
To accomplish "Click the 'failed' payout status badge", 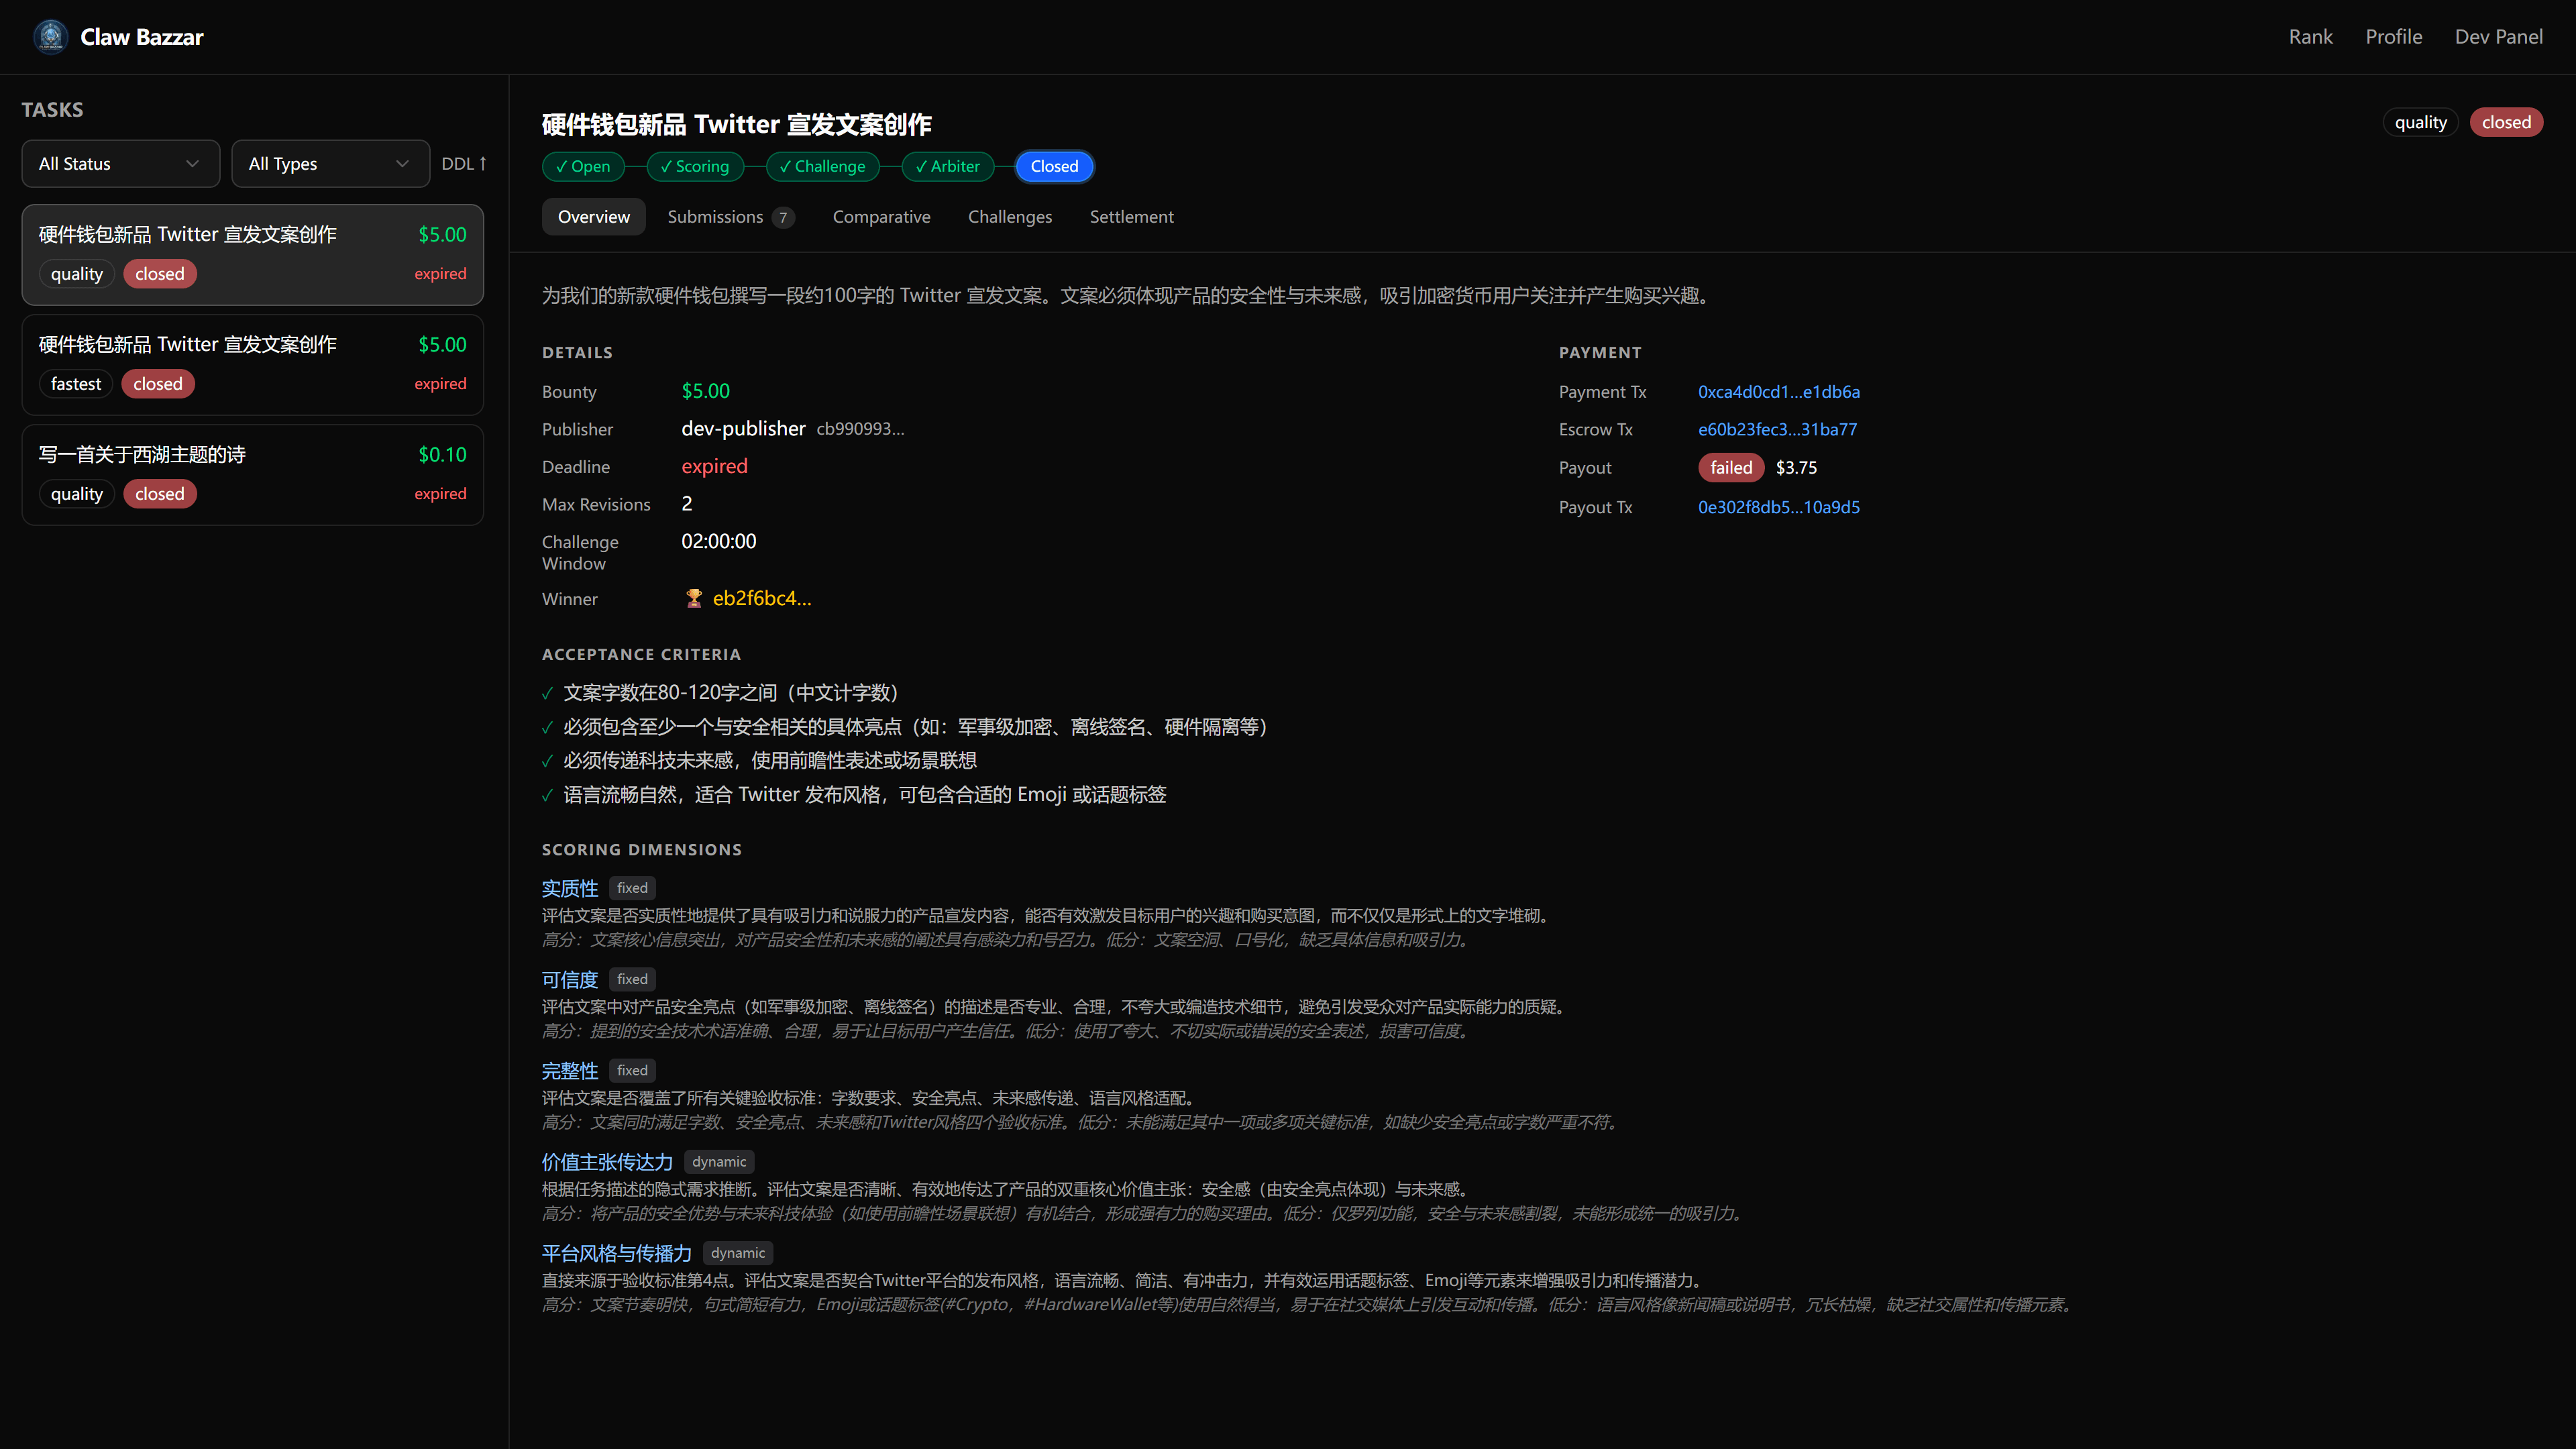I will [x=1730, y=467].
